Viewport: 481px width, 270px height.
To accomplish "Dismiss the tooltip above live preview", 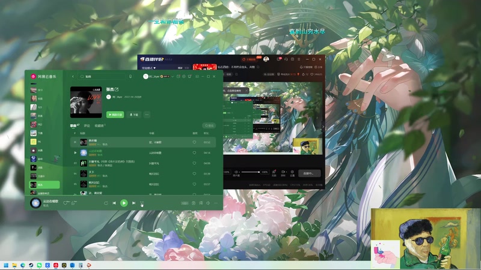I will 247,91.
